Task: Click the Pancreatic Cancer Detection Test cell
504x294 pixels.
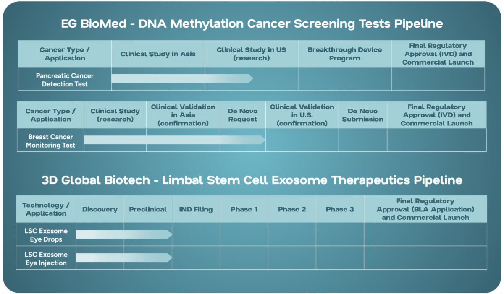Action: (x=65, y=80)
